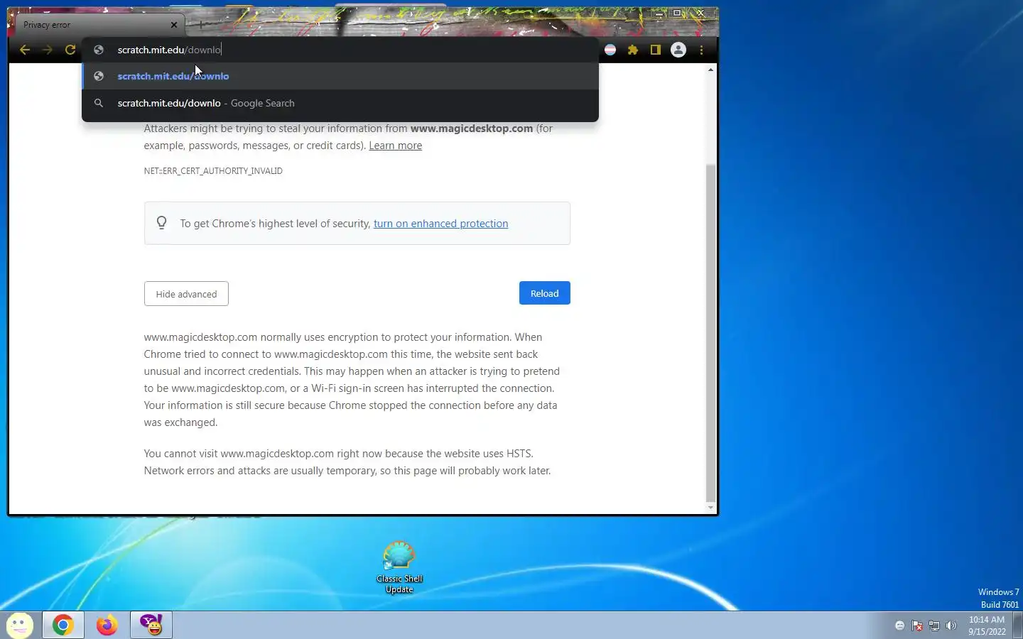This screenshot has height=639, width=1023.
Task: Close the Privacy error tab
Action: pos(174,25)
